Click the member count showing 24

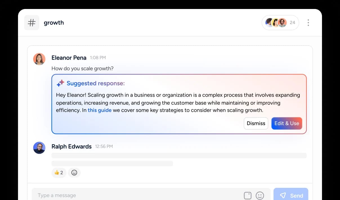[x=292, y=22]
